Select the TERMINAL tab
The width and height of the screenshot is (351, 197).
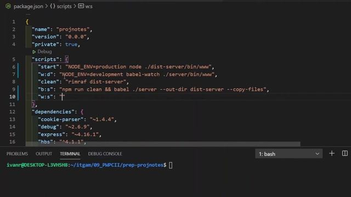[70, 154]
